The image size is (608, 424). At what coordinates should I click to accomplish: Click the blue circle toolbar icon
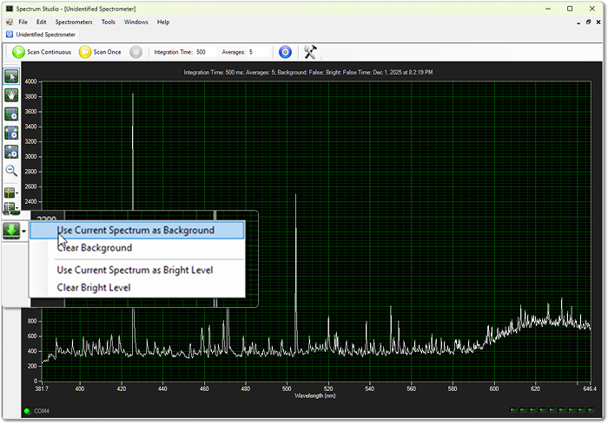(x=284, y=52)
